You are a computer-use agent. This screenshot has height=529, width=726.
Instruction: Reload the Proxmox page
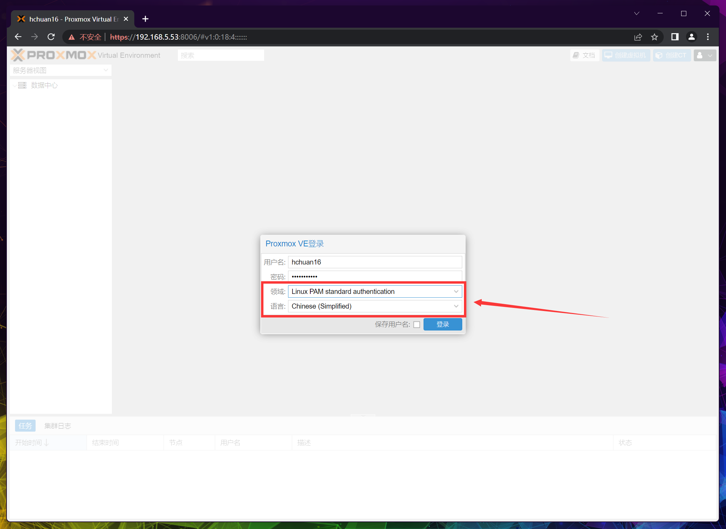click(51, 37)
